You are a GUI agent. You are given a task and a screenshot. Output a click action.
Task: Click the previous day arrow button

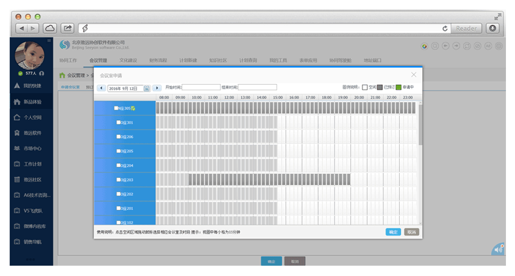click(102, 87)
